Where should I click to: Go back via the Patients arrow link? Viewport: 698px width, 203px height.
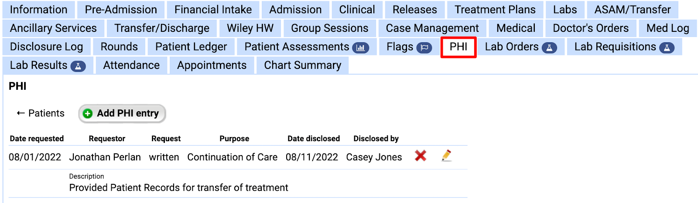pyautogui.click(x=41, y=113)
